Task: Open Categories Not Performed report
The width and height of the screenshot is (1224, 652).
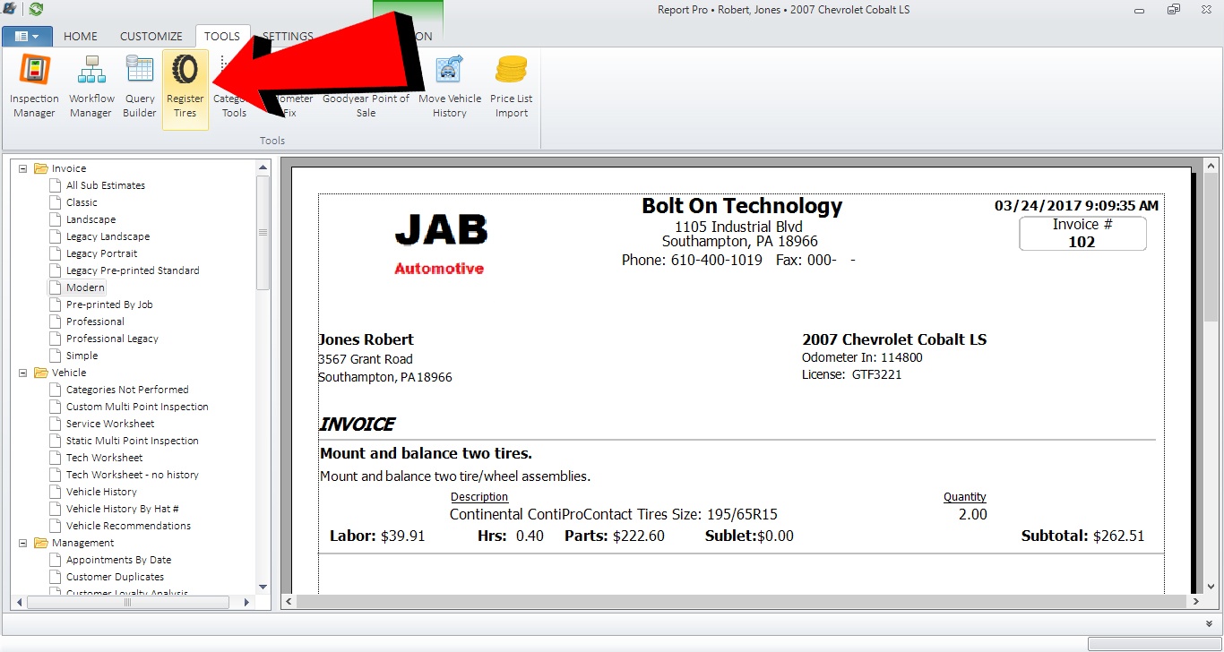Action: [x=127, y=390]
